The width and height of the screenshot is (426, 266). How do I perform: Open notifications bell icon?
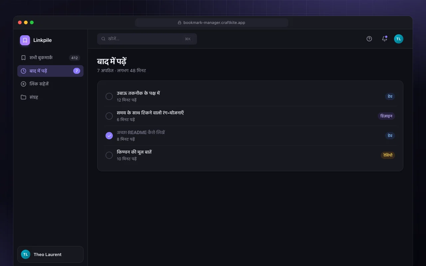tap(384, 39)
